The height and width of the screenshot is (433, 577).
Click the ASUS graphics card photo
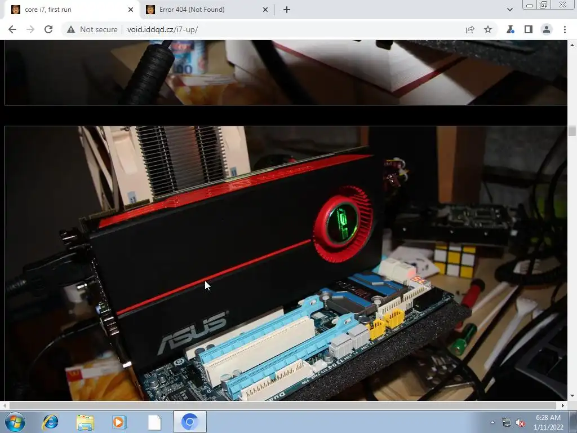[x=286, y=263]
